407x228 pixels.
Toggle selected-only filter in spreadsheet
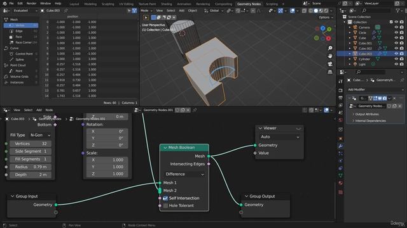(x=129, y=11)
